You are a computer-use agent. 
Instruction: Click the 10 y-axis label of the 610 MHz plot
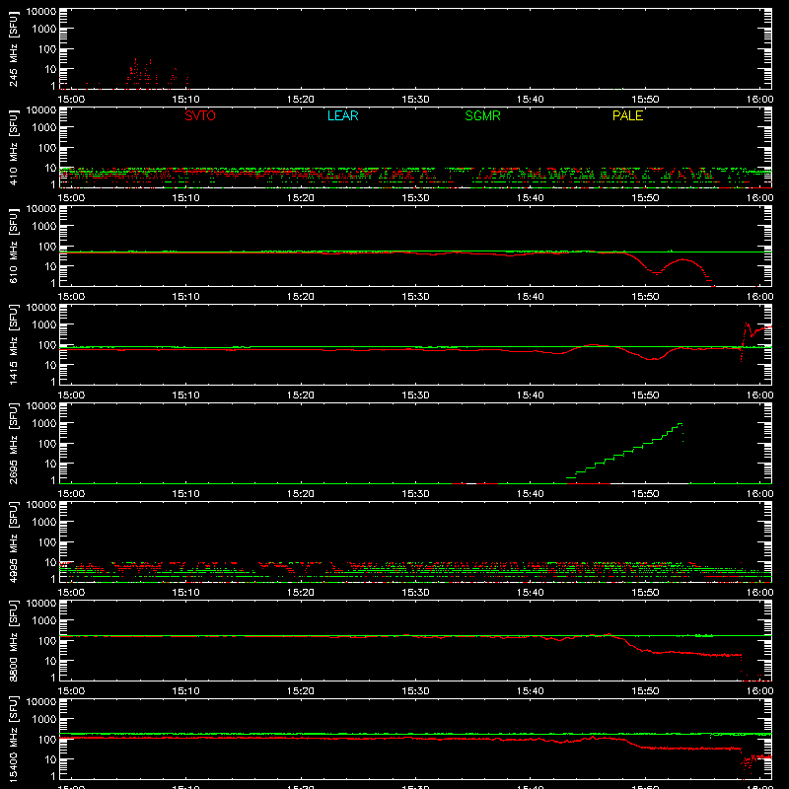pyautogui.click(x=50, y=266)
